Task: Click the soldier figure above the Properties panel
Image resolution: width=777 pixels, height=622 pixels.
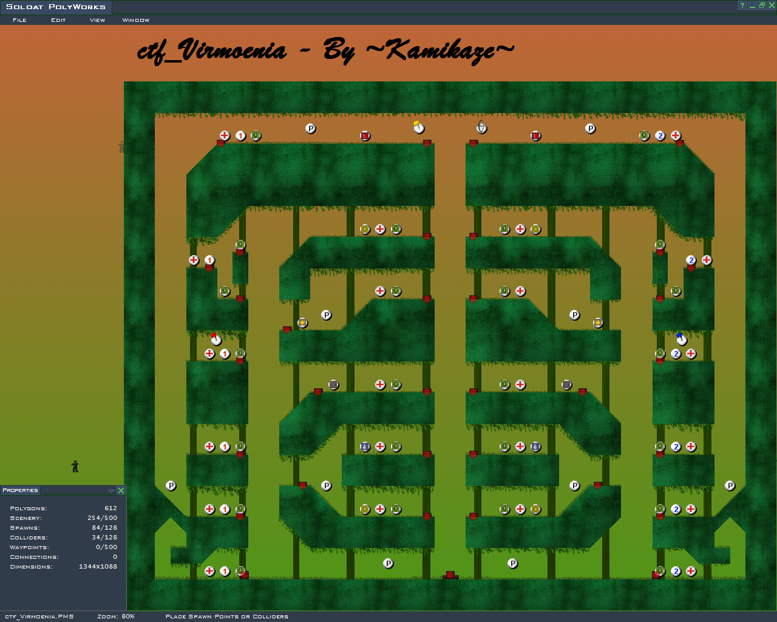Action: [75, 466]
